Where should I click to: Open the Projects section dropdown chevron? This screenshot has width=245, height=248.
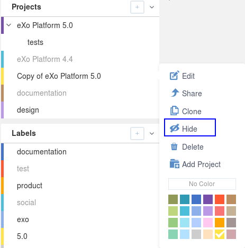point(152,7)
